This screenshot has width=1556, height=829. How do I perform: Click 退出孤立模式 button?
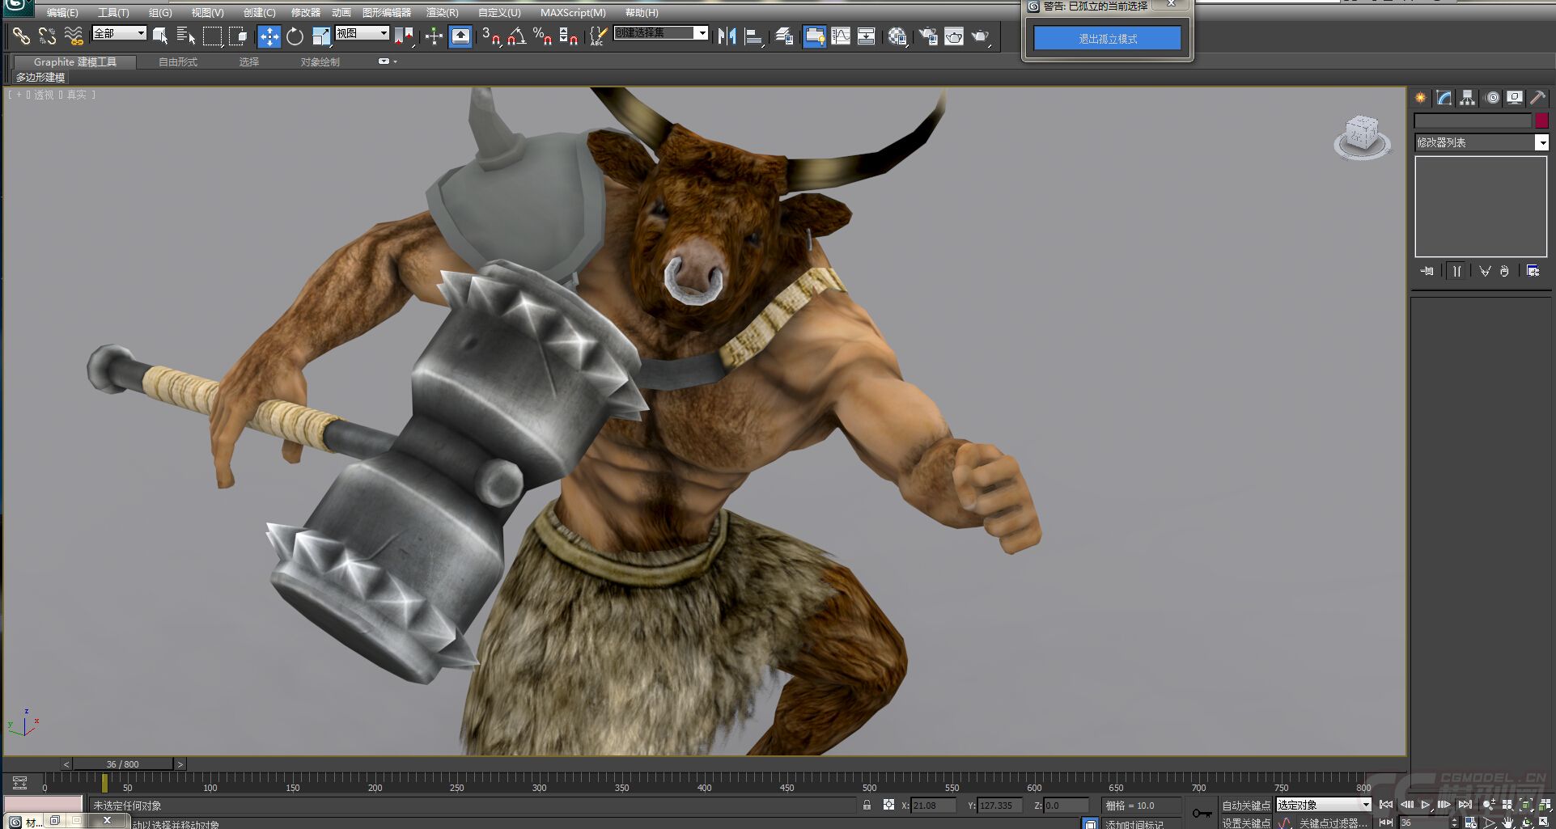(1107, 38)
